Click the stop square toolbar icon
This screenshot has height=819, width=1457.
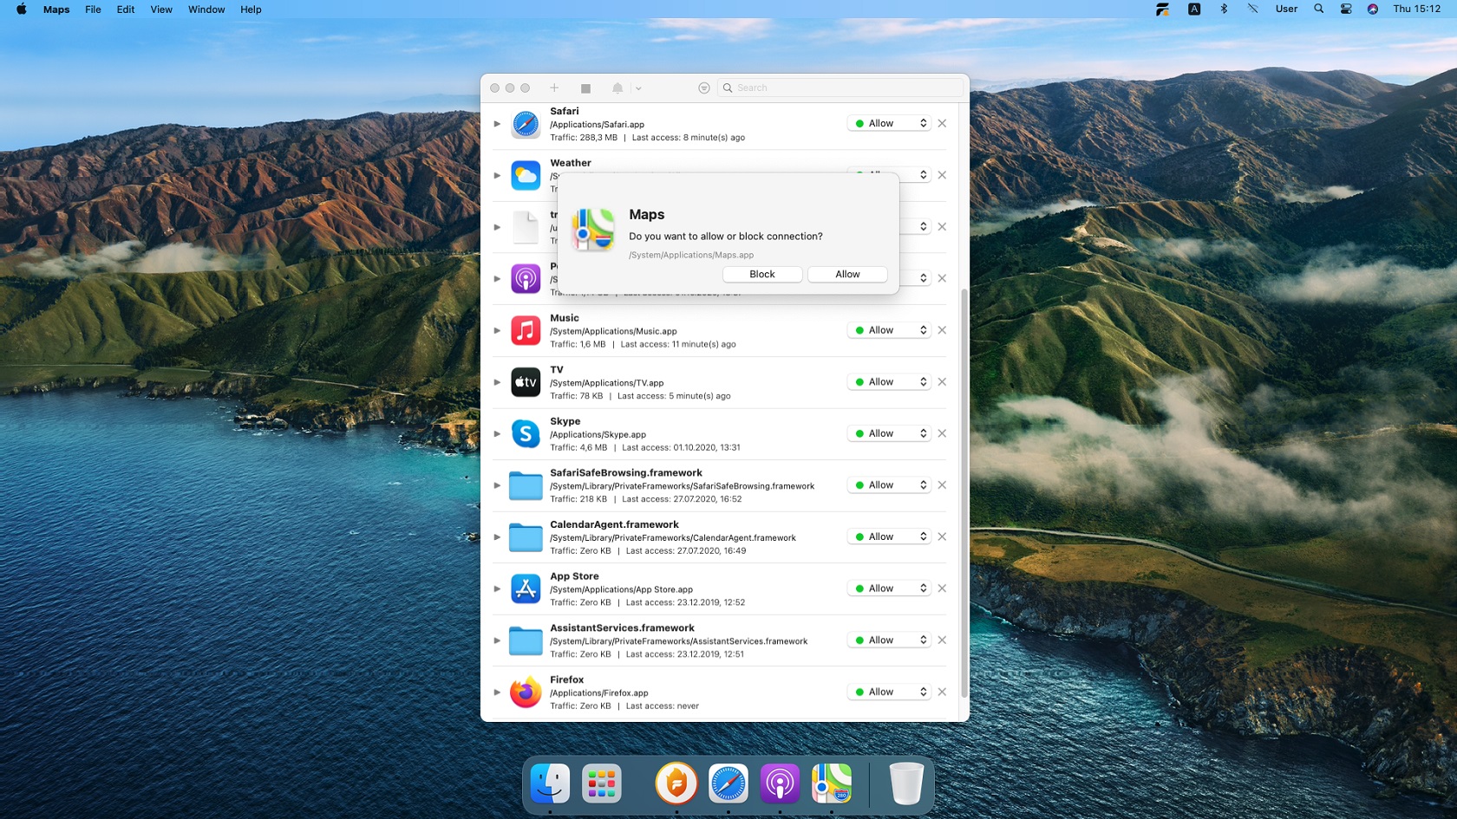pos(585,88)
